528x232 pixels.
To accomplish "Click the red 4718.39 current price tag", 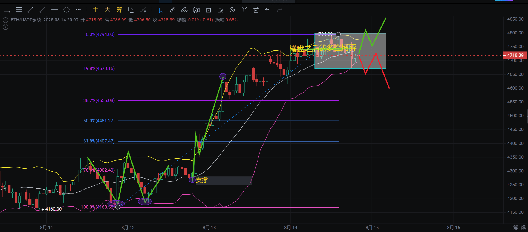I will (515, 55).
